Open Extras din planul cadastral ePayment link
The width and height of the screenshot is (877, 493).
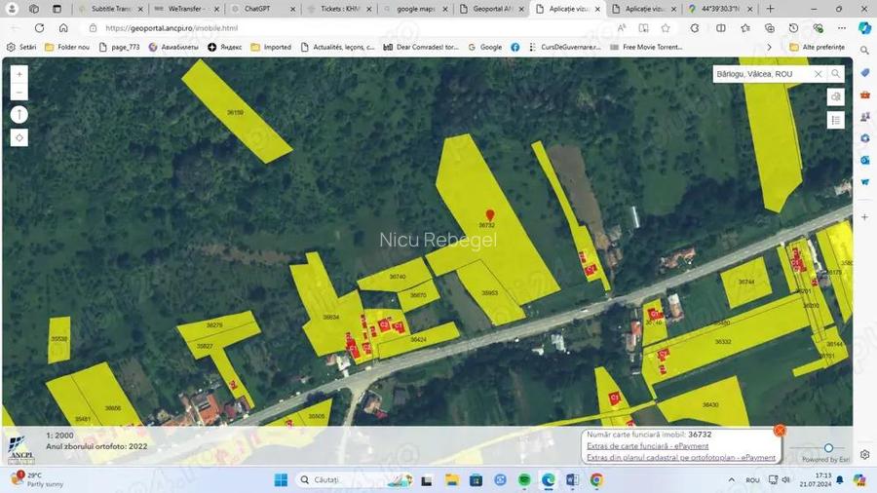coord(680,457)
